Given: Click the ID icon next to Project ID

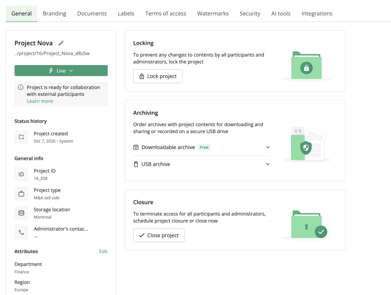Looking at the screenshot, I should coord(21,174).
